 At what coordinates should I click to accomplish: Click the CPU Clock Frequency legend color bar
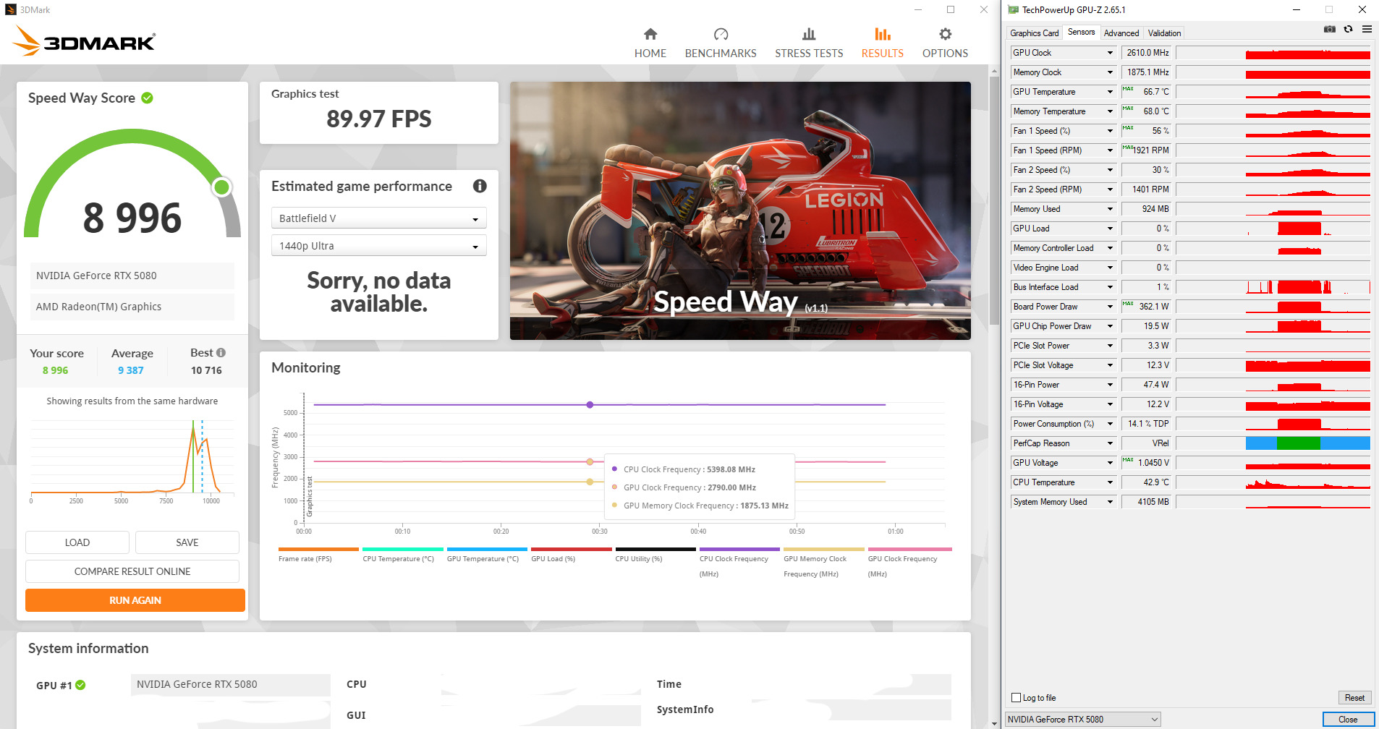coord(739,549)
